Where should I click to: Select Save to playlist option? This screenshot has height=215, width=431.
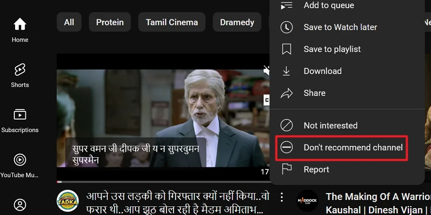click(332, 49)
